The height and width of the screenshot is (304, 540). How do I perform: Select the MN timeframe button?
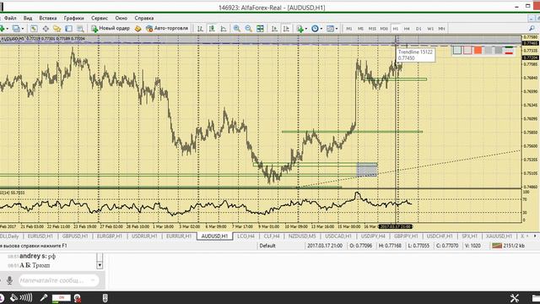point(441,29)
